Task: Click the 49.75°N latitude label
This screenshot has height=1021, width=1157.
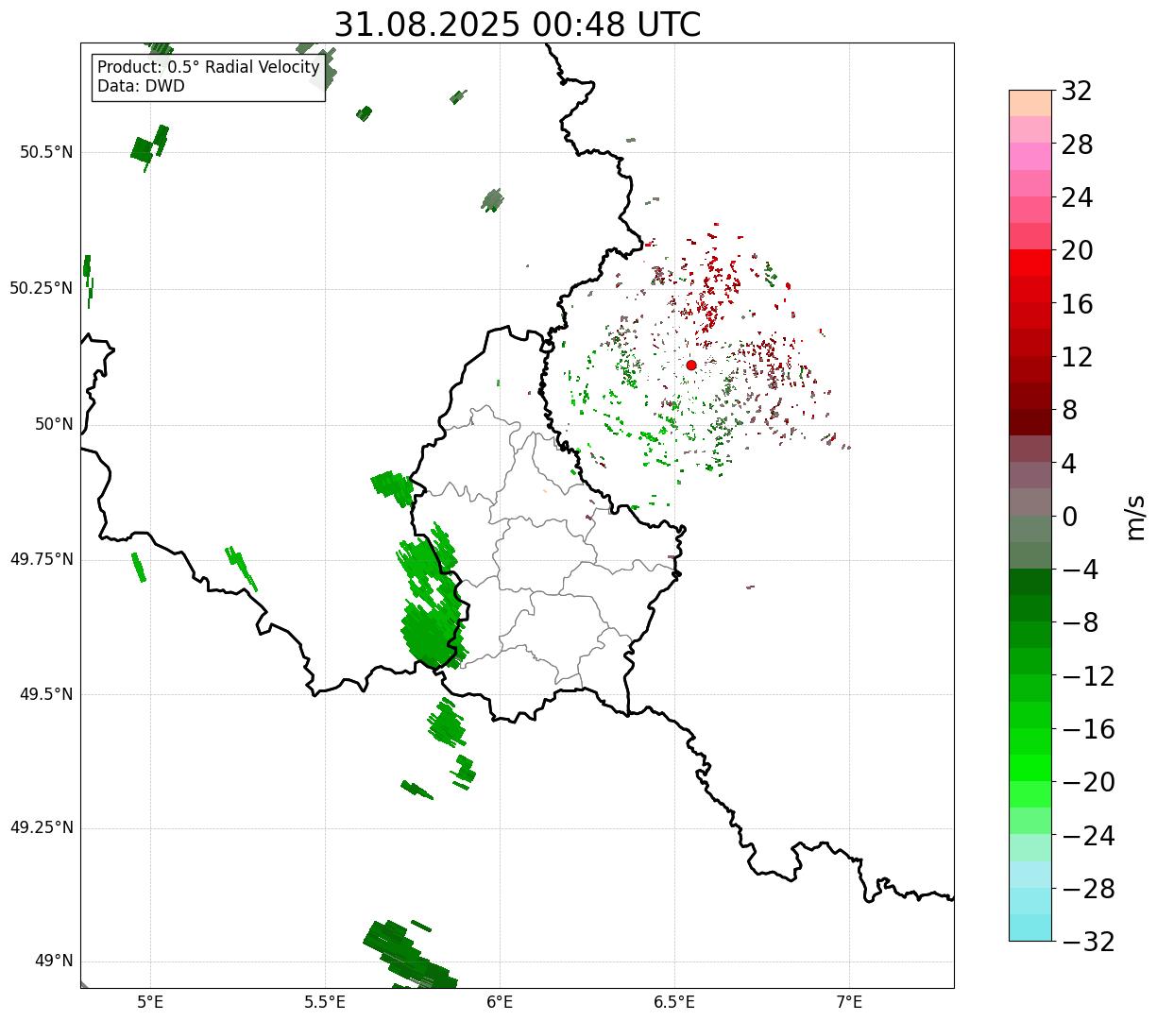Action: click(x=42, y=559)
